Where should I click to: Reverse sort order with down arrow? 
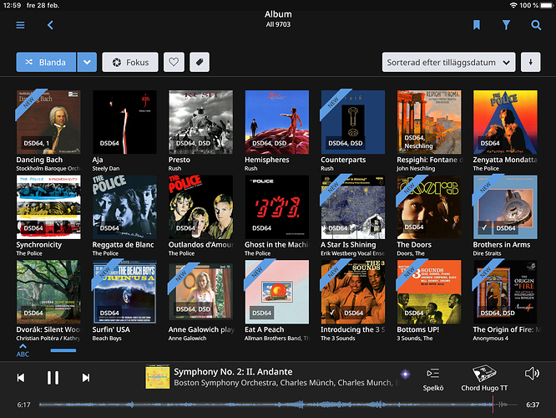(x=530, y=62)
